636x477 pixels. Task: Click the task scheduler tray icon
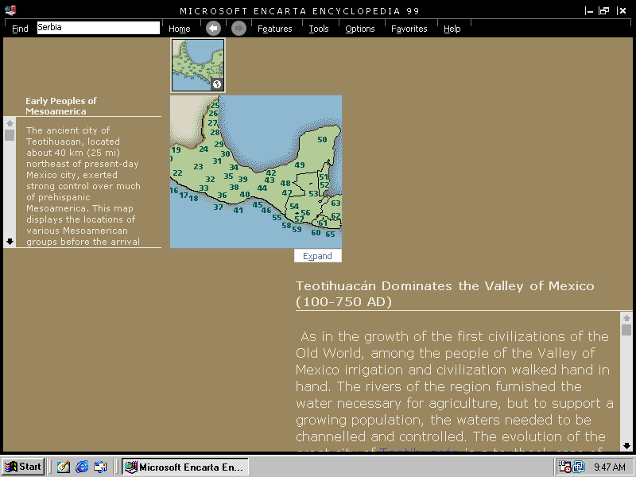tap(564, 467)
